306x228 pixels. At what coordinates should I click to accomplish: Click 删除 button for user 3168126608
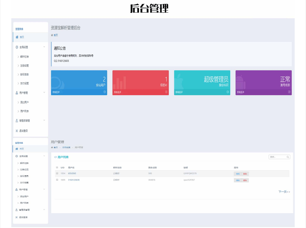click(x=245, y=180)
